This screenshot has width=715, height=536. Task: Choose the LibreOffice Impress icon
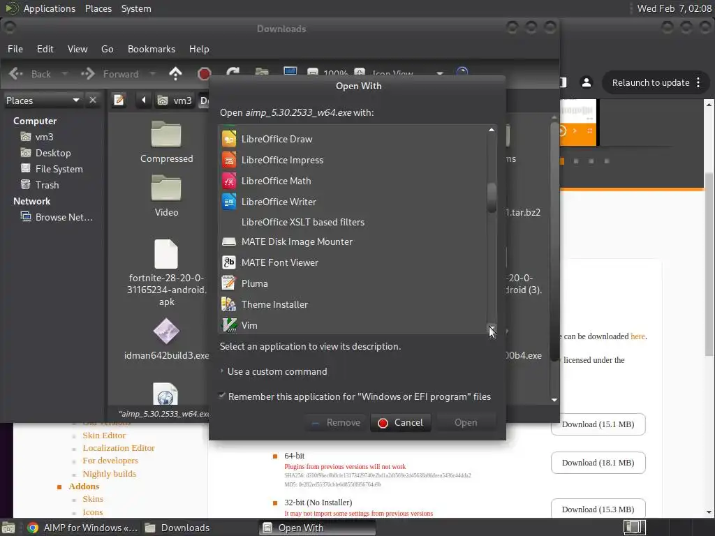click(x=229, y=160)
